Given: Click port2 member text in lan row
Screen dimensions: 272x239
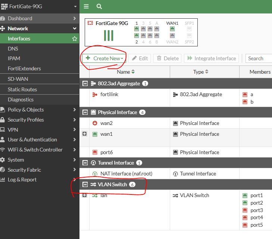Looking at the screenshot, I should [x=257, y=203].
